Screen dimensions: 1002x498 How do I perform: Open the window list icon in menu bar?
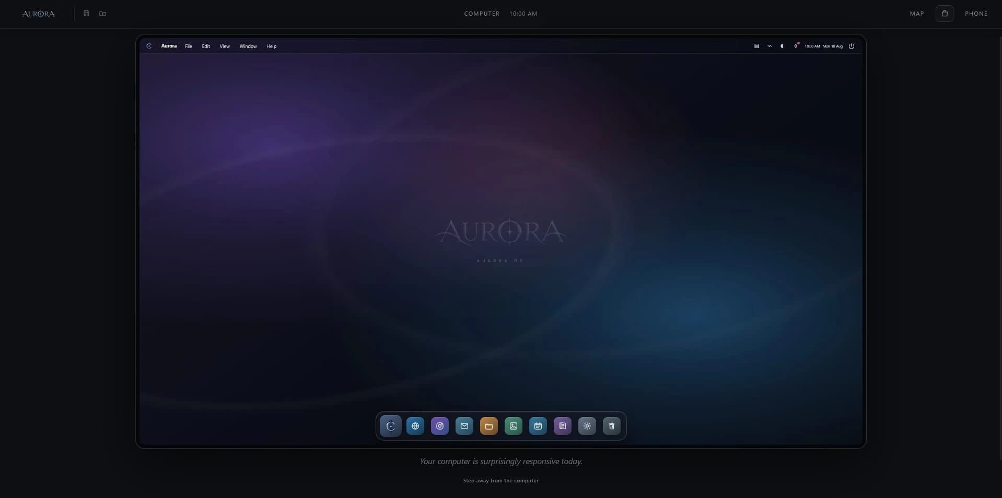(x=756, y=46)
